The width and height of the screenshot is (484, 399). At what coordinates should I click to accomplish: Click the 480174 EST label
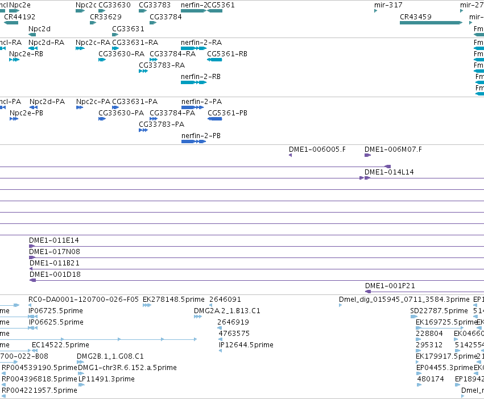[431, 379]
